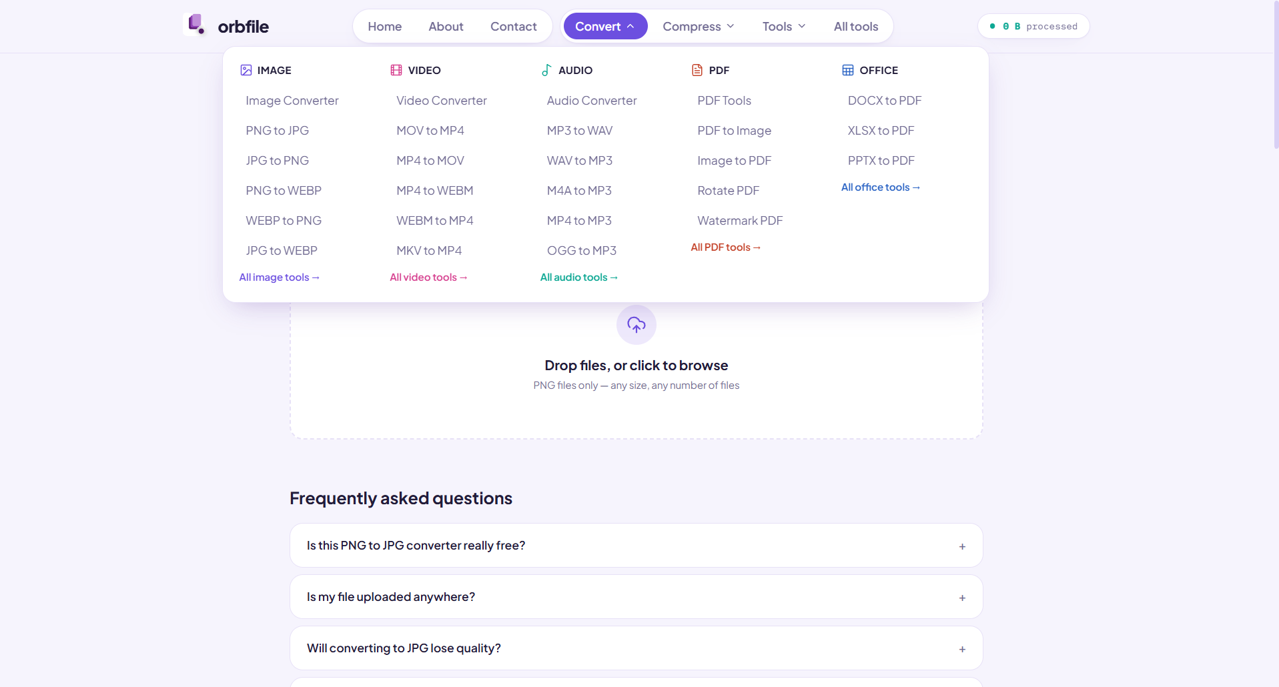Screen dimensions: 1279x687
Task: Open the Compress dropdown
Action: tap(698, 26)
